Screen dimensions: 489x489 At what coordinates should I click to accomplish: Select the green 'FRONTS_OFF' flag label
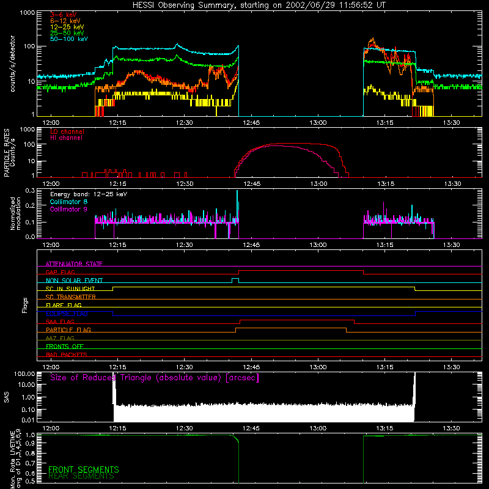pos(65,346)
